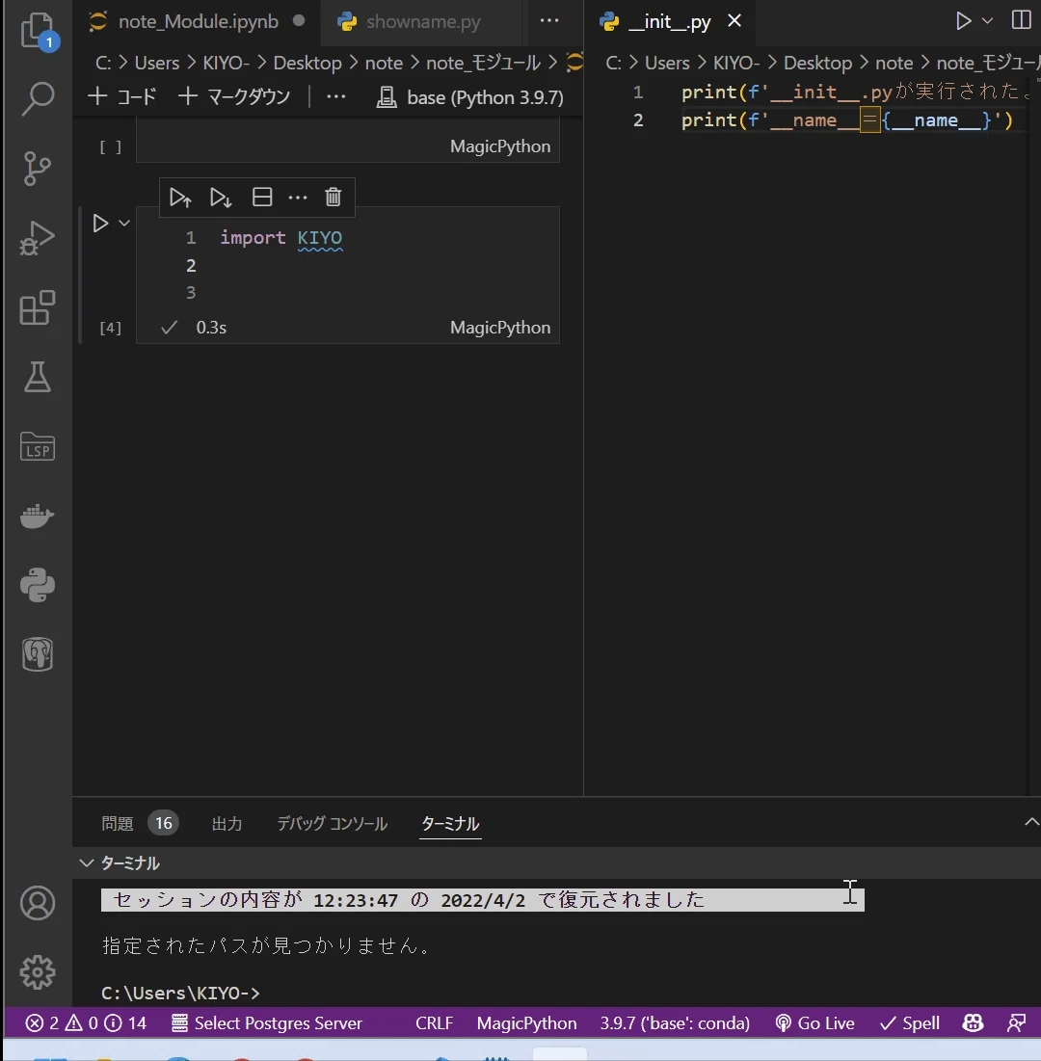Open the Source Control view

[38, 169]
